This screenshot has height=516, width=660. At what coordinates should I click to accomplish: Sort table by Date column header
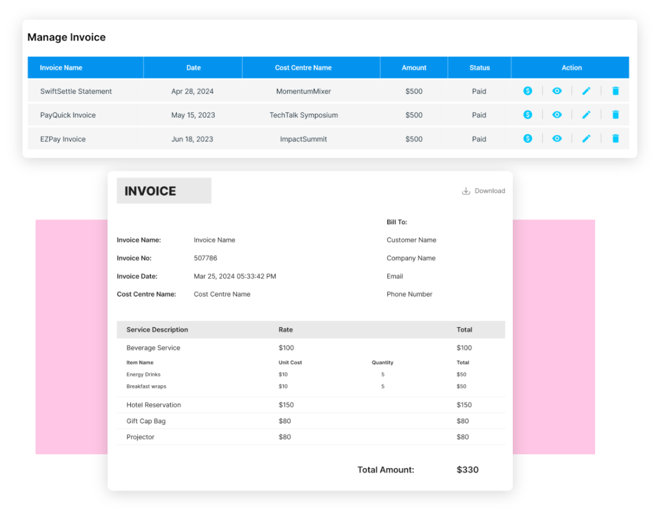click(193, 68)
